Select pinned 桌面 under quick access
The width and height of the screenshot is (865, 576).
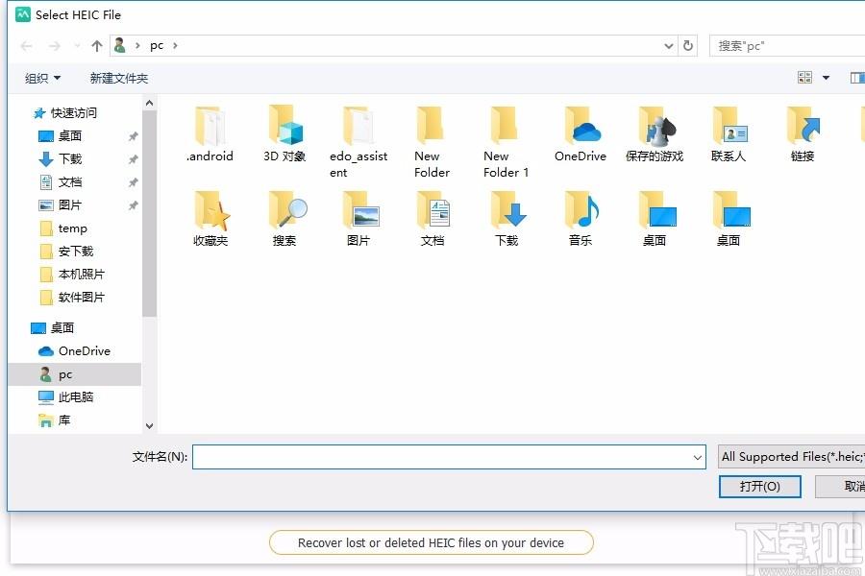(x=70, y=136)
